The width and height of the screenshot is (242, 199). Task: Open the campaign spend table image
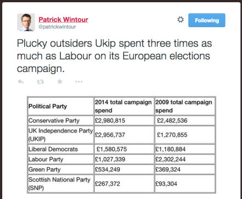(x=122, y=145)
